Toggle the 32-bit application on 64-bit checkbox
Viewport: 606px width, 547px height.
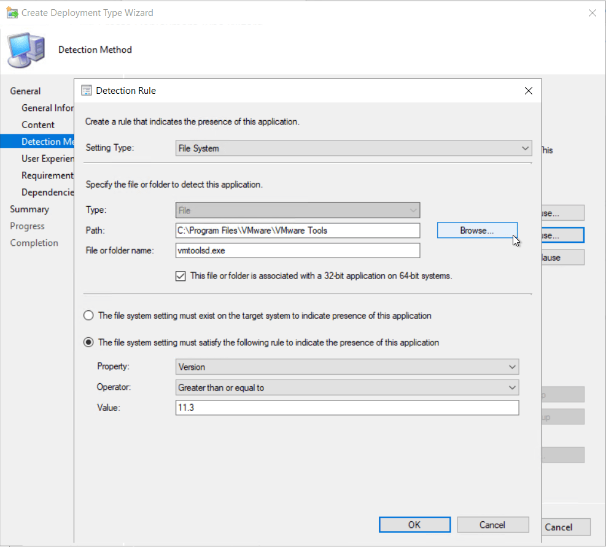(x=181, y=276)
